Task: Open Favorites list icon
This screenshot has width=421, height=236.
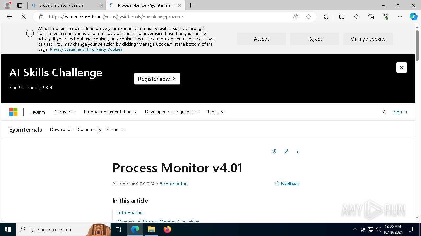Action: pyautogui.click(x=357, y=17)
